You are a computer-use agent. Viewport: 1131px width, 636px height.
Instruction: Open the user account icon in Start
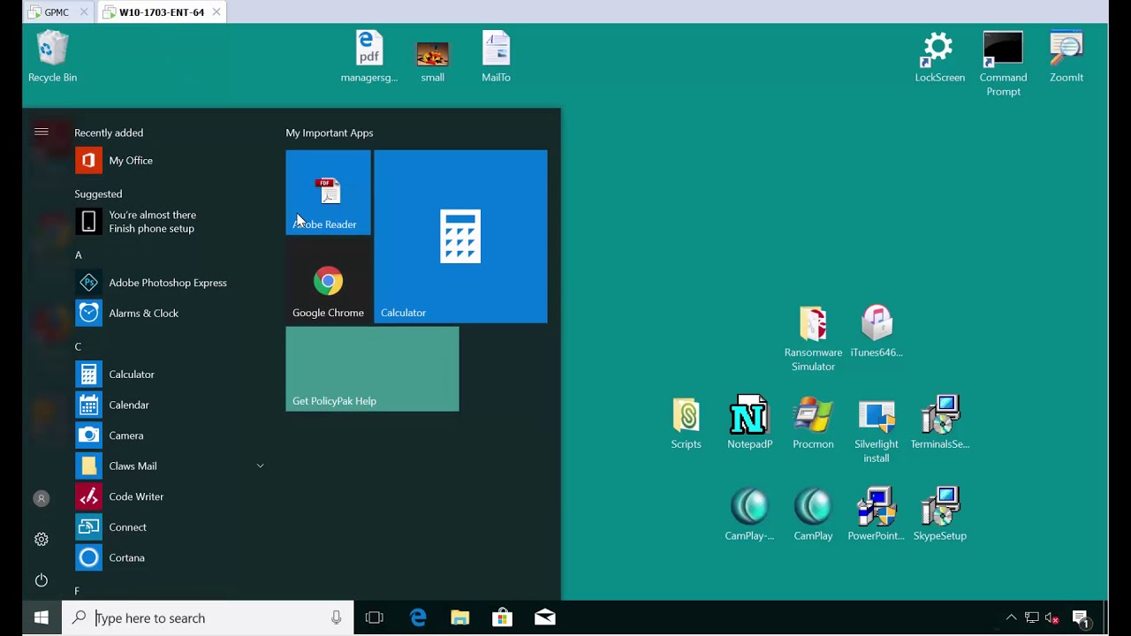point(41,498)
